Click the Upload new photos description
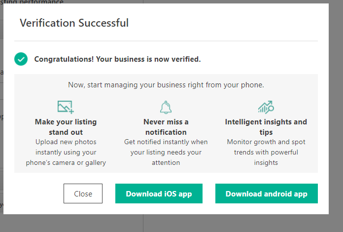This screenshot has height=232, width=343. click(x=66, y=152)
